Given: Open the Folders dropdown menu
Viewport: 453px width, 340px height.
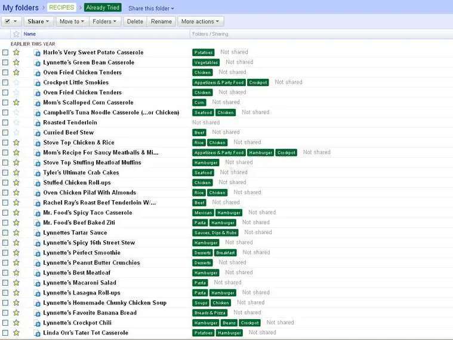Looking at the screenshot, I should pyautogui.click(x=104, y=22).
